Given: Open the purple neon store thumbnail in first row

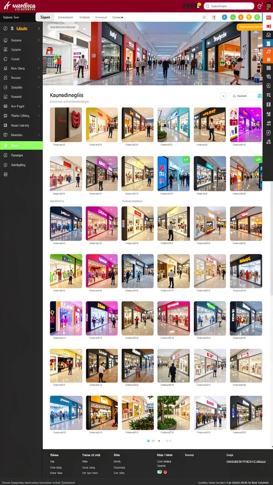Looking at the screenshot, I should 246,125.
